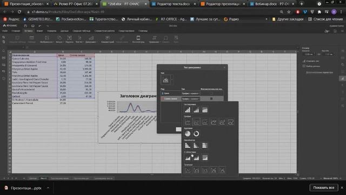
Task: Select the Лист1 sheet tab
Action: [43, 178]
